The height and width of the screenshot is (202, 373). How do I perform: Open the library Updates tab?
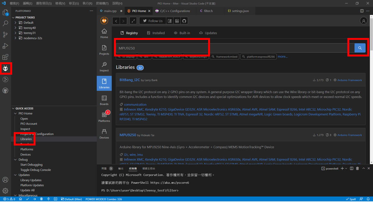208,33
